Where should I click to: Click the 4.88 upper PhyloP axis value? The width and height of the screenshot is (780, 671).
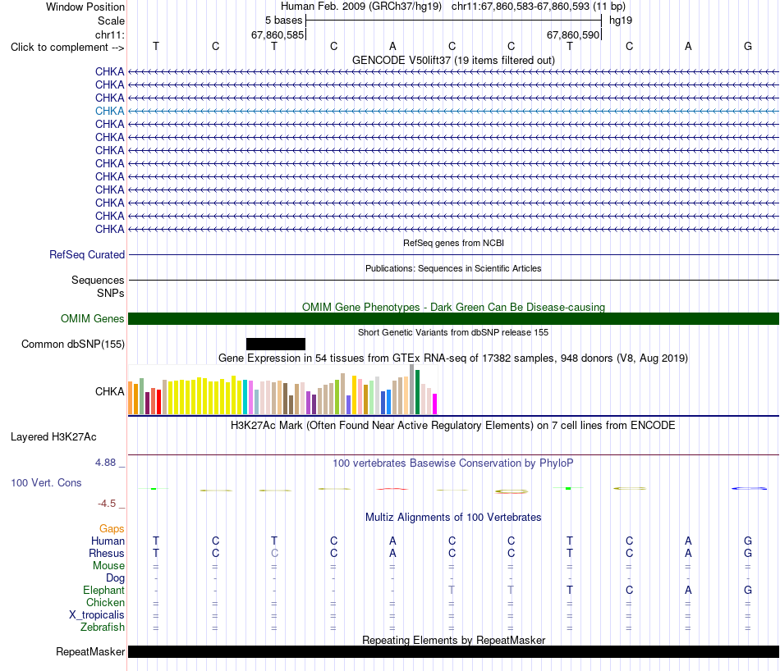105,463
